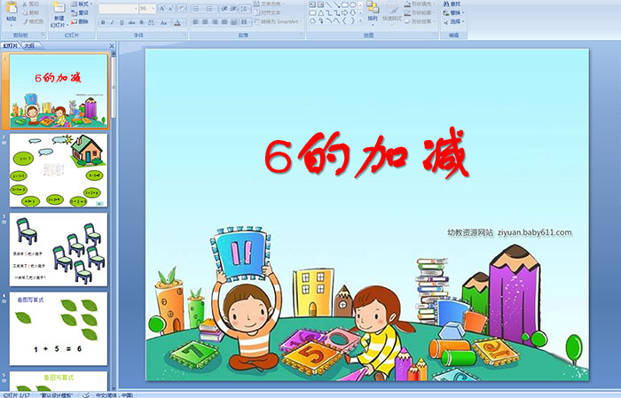Image resolution: width=621 pixels, height=398 pixels.
Task: Open the Clipboard pane launcher
Action: (x=43, y=35)
